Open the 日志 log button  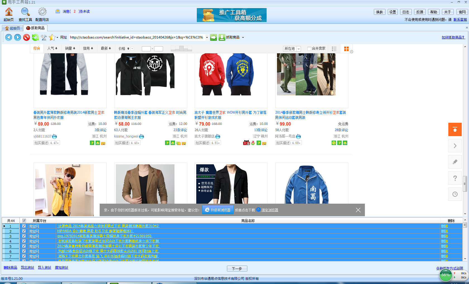click(406, 12)
